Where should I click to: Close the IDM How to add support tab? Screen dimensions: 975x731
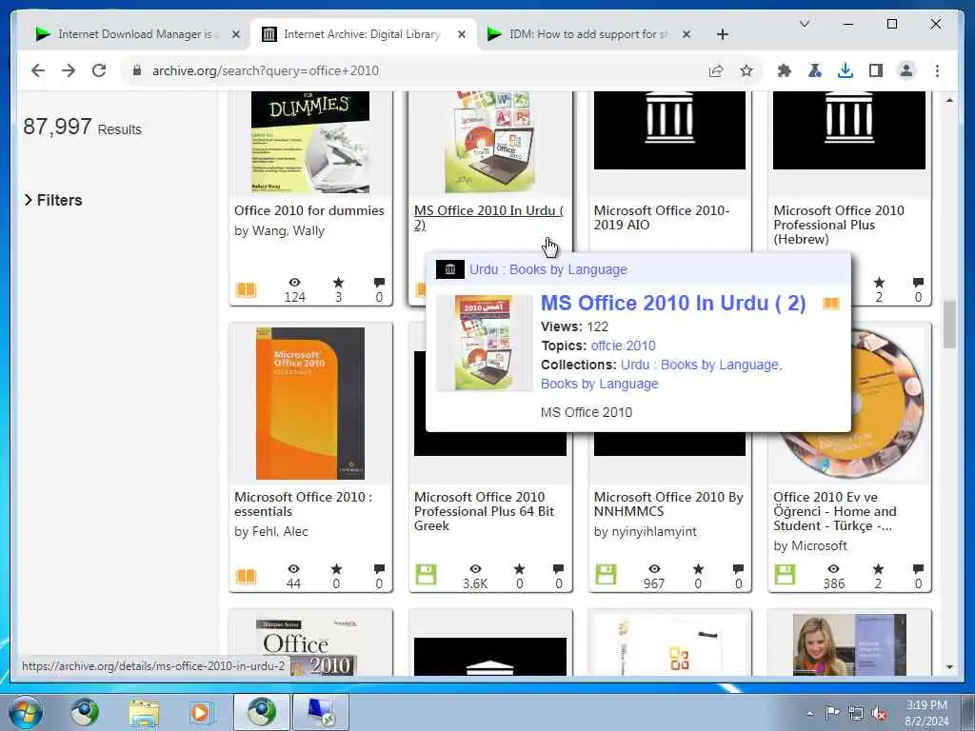[686, 34]
